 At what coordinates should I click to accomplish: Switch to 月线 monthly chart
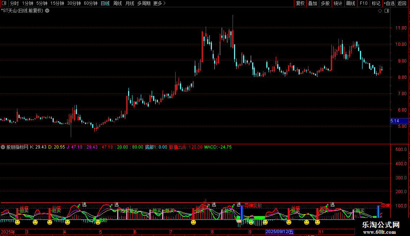[130, 3]
